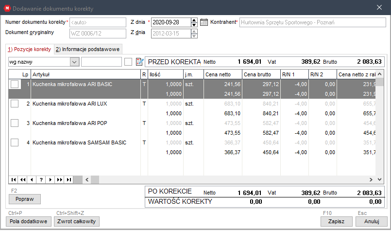Jump to first record navigation arrow

pos(14,179)
